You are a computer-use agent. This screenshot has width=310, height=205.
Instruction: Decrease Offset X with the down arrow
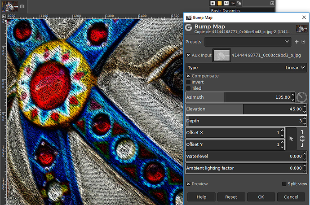point(282,135)
